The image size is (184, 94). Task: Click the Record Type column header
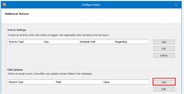pyautogui.click(x=31, y=82)
